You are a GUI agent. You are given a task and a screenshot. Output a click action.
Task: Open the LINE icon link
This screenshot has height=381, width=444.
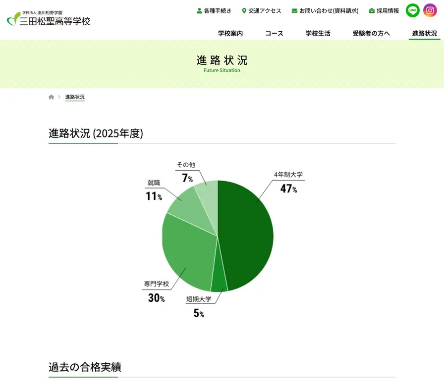(x=413, y=10)
